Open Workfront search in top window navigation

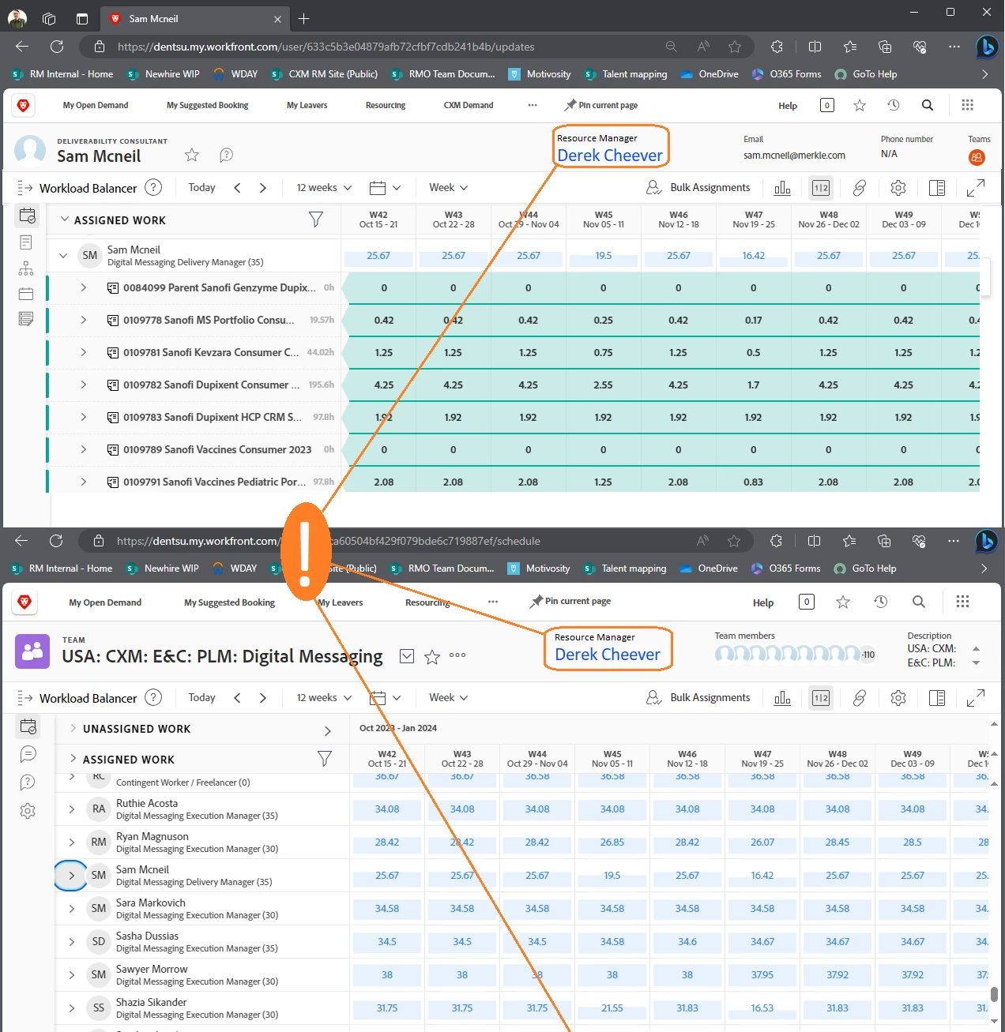[x=928, y=105]
